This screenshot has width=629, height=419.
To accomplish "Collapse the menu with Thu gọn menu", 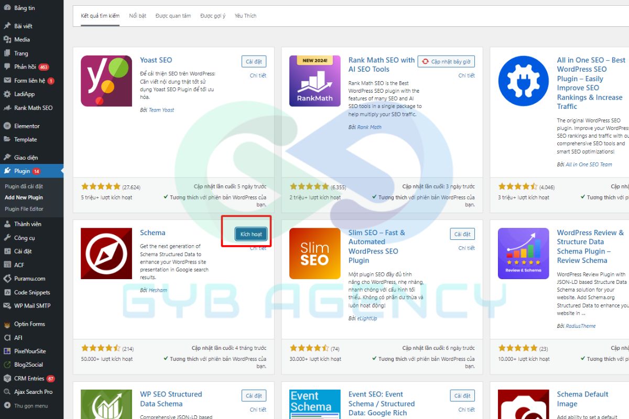I will coord(26,405).
